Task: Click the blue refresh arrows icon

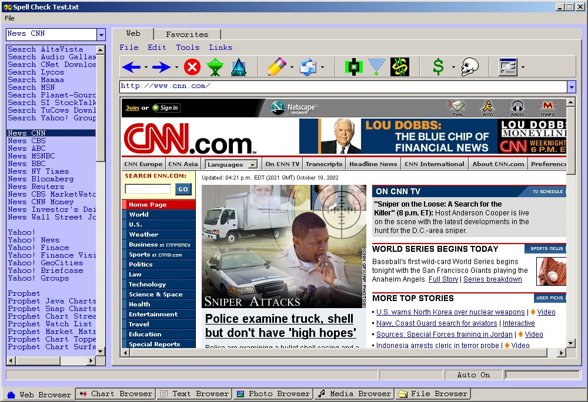Action: click(308, 67)
